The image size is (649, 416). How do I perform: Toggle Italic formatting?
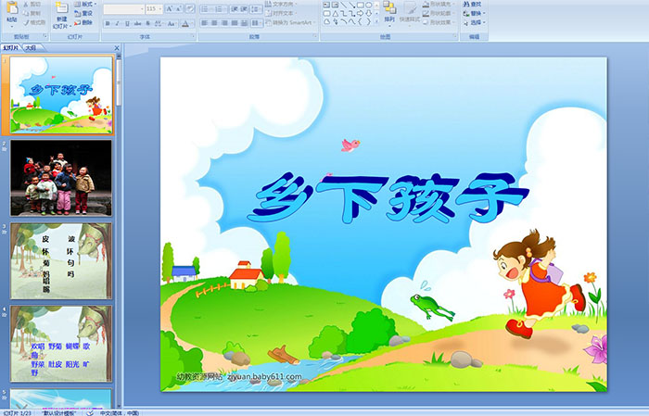(117, 23)
